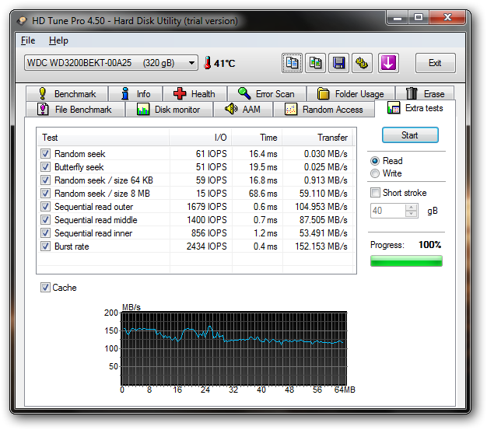
Task: Click the Extra tests tab icon
Action: point(394,108)
